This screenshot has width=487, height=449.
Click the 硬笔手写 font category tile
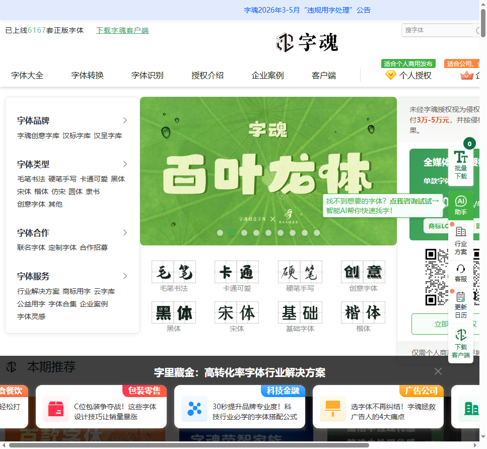(300, 276)
